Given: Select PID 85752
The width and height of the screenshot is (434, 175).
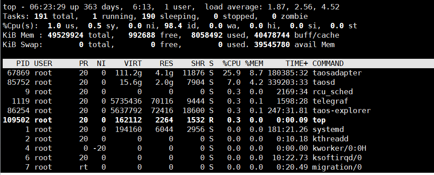Looking at the screenshot, I should coord(18,83).
